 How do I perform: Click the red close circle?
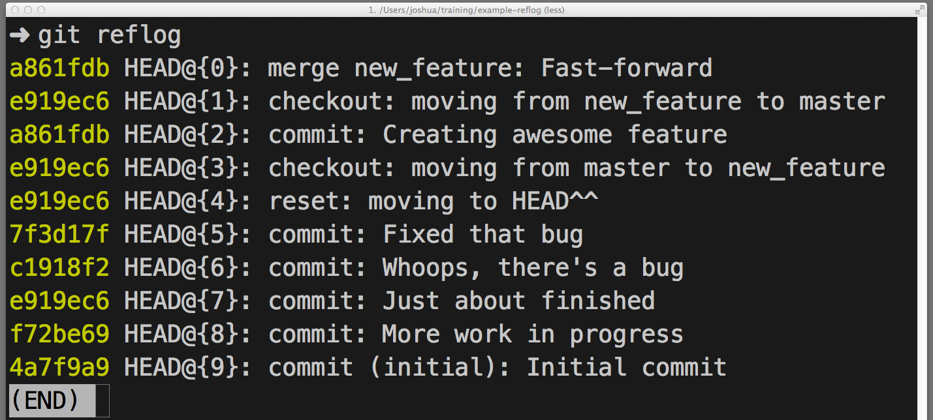[14, 10]
